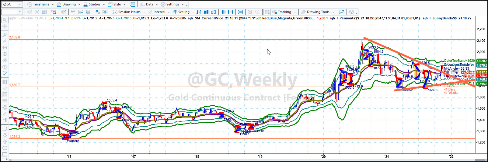Click the 2023.1 peak price label
488x162 pixels.
373,47
